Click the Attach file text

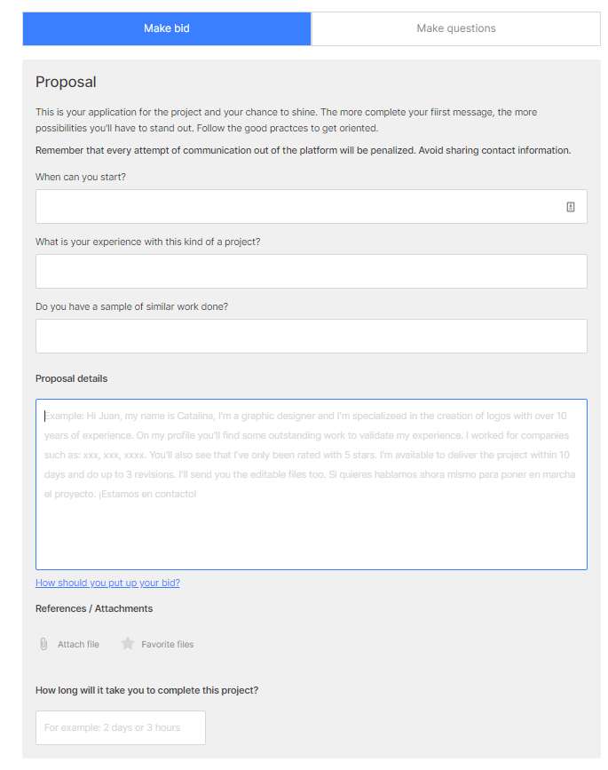click(78, 644)
